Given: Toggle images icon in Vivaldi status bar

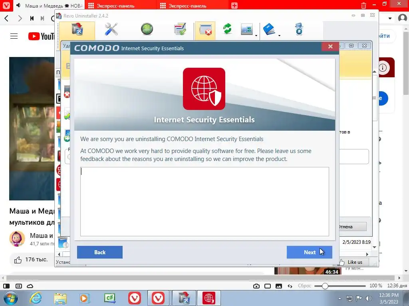Looking at the screenshot, I should click(278, 286).
